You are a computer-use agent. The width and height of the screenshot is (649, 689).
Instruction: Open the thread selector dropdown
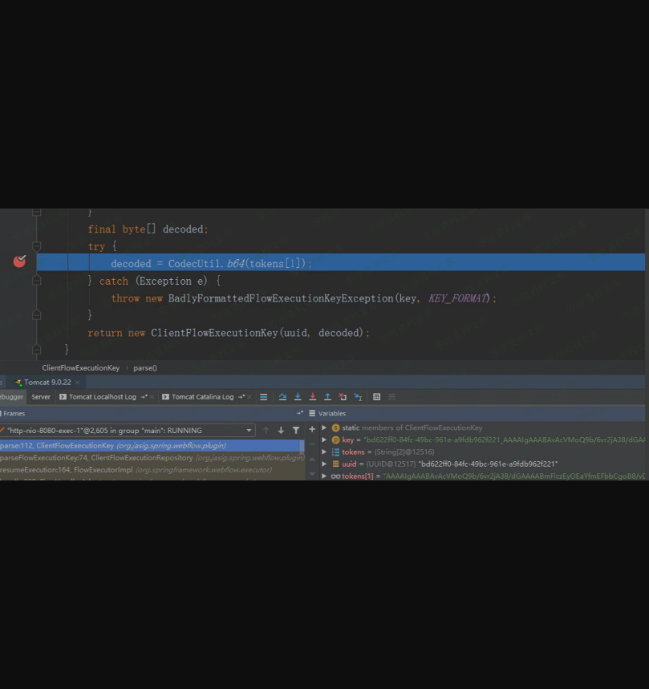point(249,431)
